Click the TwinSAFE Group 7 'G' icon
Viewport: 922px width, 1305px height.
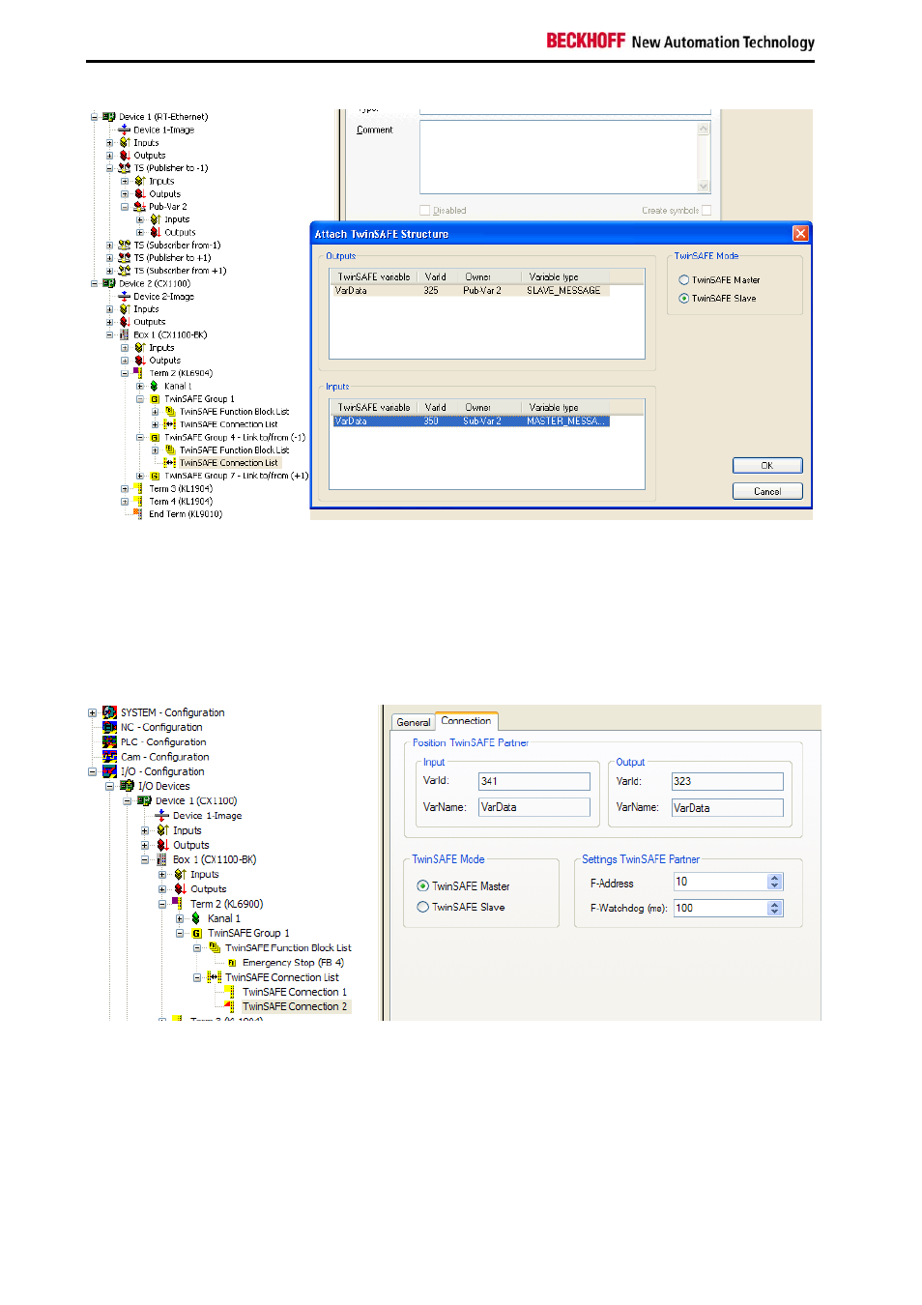(x=155, y=476)
